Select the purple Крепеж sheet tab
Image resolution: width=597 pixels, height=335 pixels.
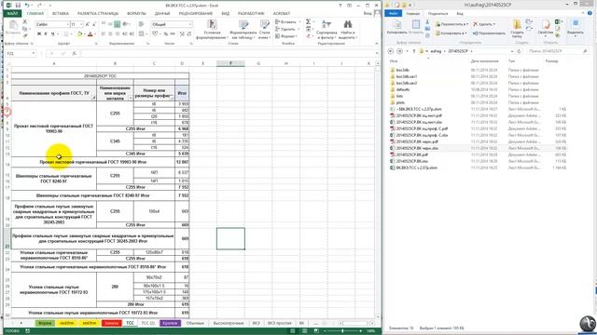point(170,323)
